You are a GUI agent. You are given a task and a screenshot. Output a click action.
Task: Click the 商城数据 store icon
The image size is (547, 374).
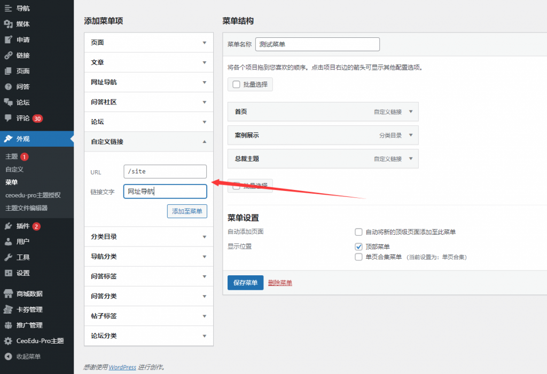[x=8, y=293]
